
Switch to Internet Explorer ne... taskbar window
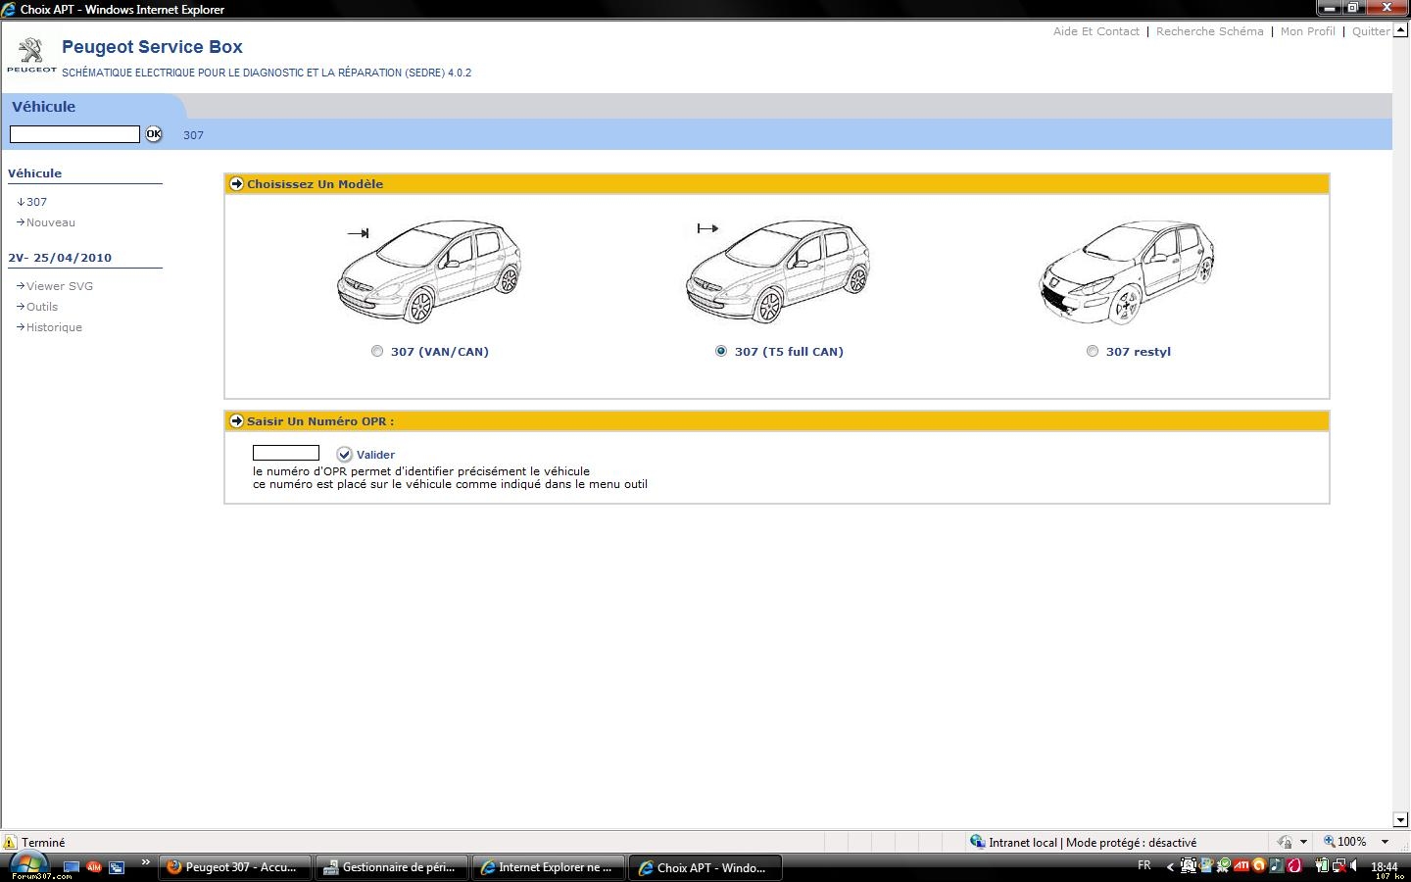point(549,867)
